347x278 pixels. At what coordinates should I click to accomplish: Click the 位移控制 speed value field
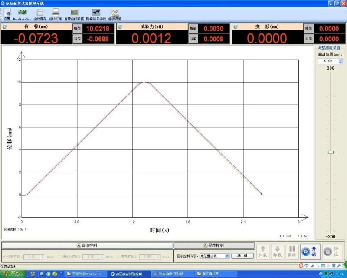32,257
